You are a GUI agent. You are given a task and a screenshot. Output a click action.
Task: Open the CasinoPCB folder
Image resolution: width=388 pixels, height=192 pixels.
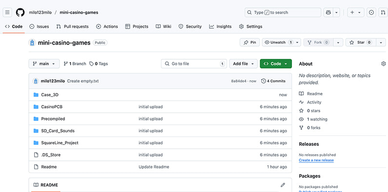pos(52,107)
